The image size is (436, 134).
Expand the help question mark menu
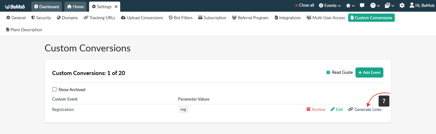[375, 5]
